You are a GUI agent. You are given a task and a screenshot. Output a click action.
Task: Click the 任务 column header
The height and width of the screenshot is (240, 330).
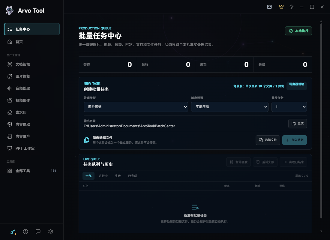[86, 186]
